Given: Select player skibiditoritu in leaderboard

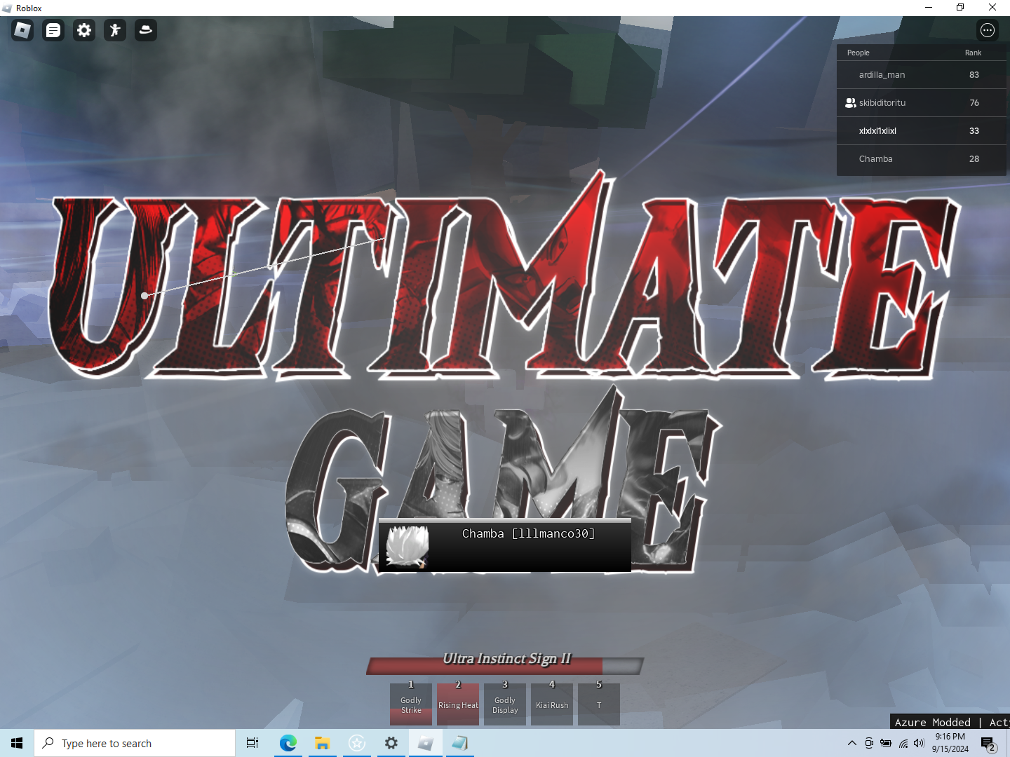Looking at the screenshot, I should [x=922, y=102].
